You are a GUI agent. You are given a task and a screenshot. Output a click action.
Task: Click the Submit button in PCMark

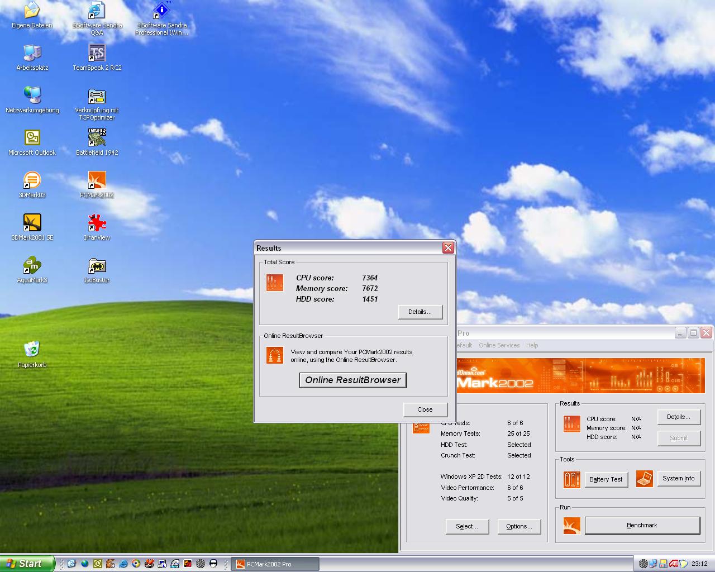click(x=679, y=438)
